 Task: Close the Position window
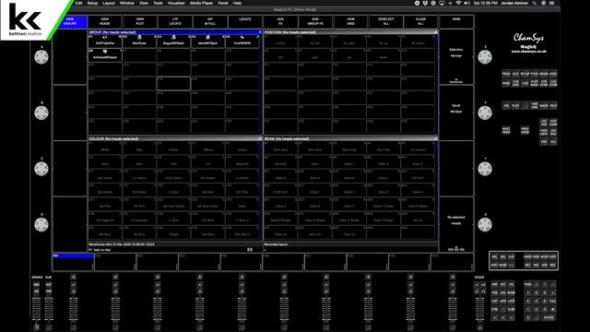point(436,32)
